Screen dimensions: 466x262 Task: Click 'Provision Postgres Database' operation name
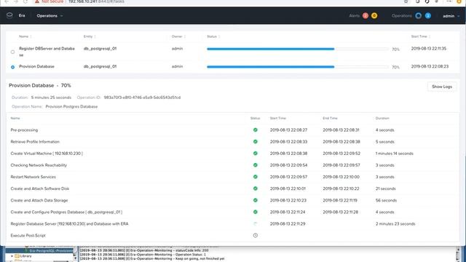click(x=71, y=107)
